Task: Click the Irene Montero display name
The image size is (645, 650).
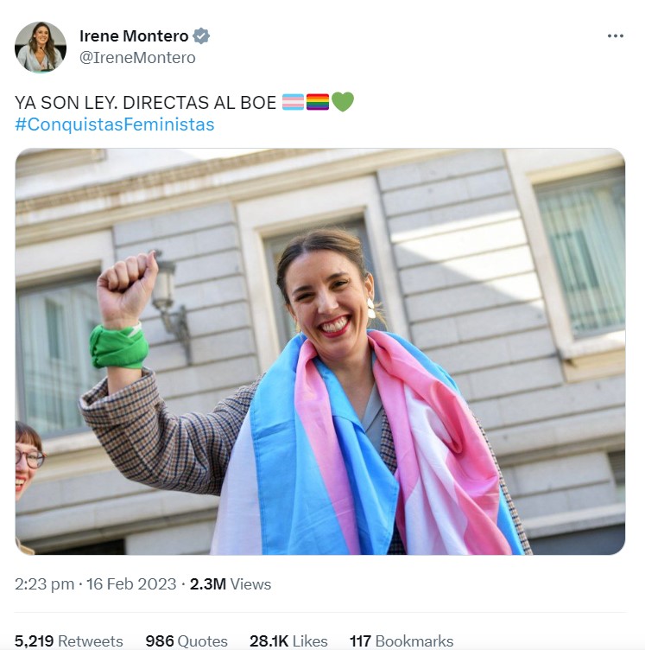Action: click(134, 36)
